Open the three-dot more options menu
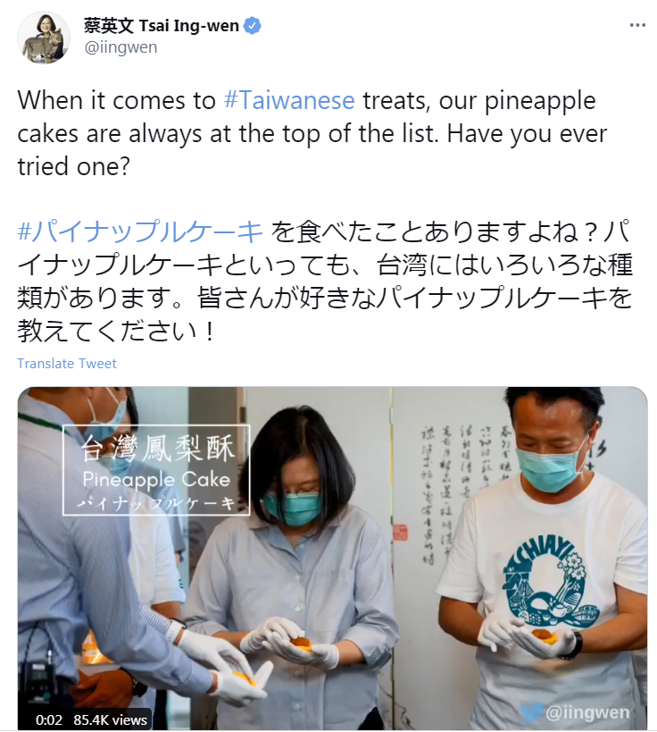Screen dimensions: 657x732 (637, 25)
